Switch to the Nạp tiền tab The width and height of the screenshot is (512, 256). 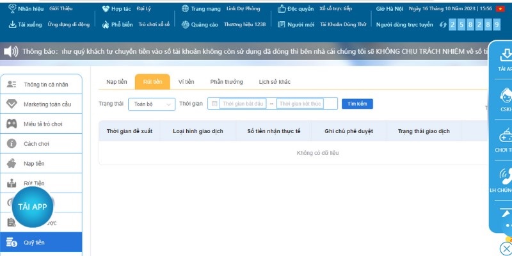pyautogui.click(x=116, y=82)
